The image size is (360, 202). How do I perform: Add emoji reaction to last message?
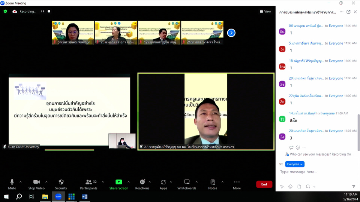click(x=298, y=147)
